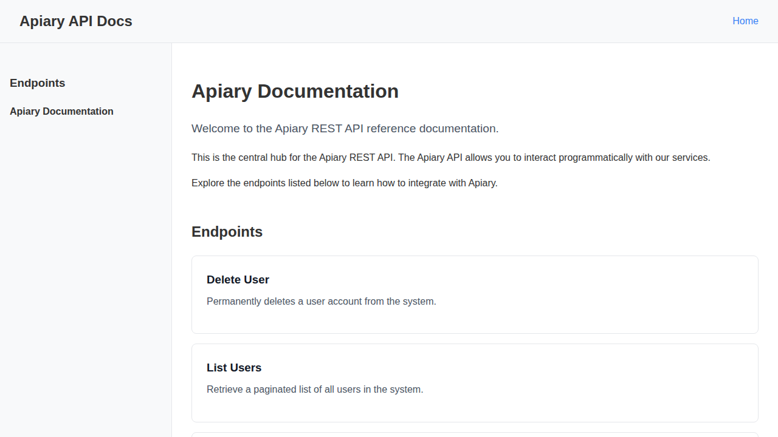Click the top navigation bar
Image resolution: width=778 pixels, height=437 pixels.
389,21
